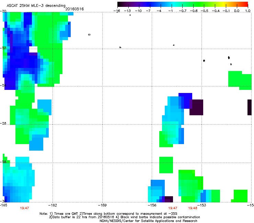
Task: Click the NOAA/NESDIS Center credit line
Action: pyautogui.click(x=148, y=221)
